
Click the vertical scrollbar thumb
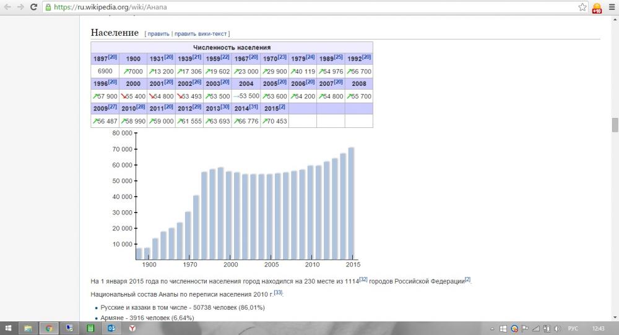[x=615, y=125]
